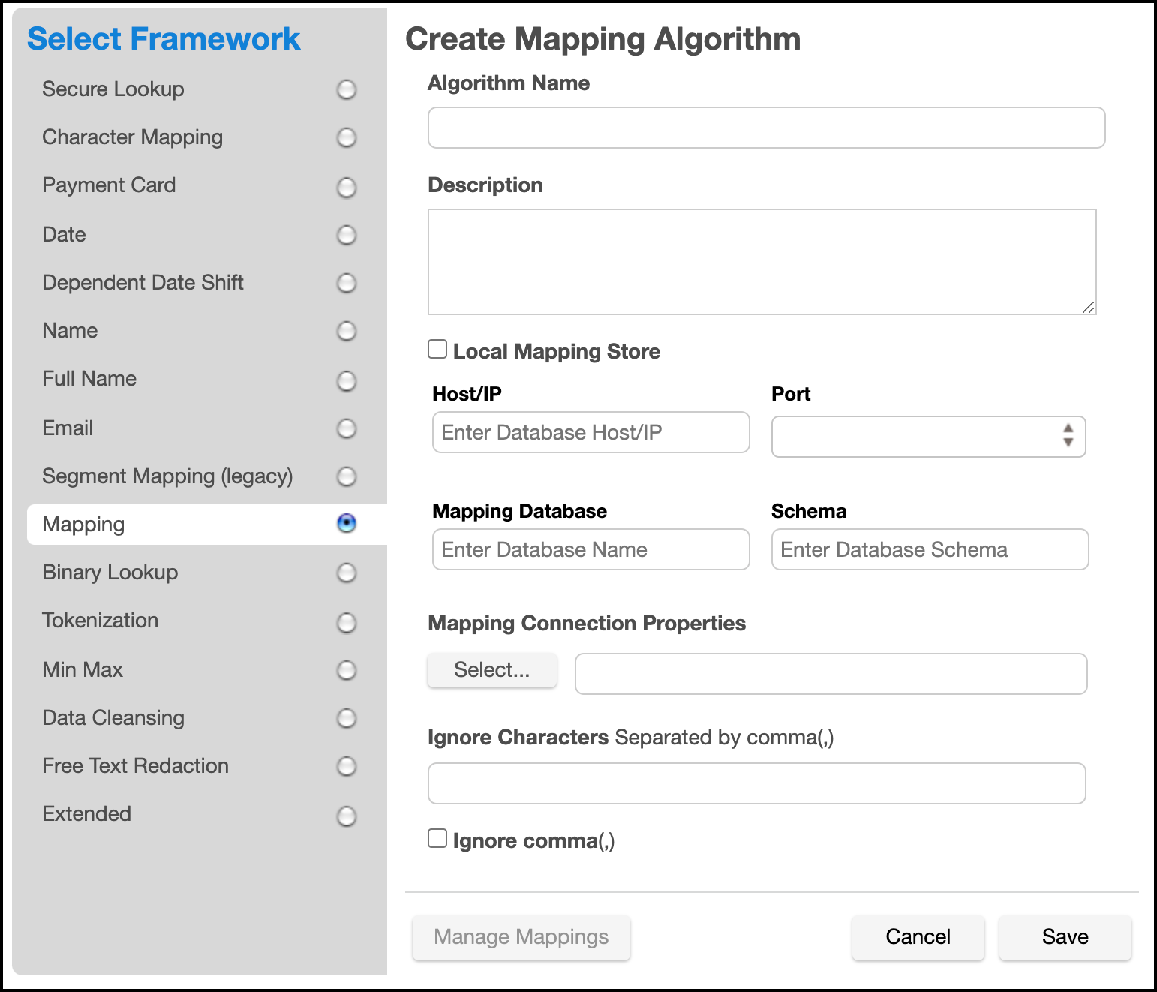The width and height of the screenshot is (1157, 992).
Task: Enable the Local Mapping Store checkbox
Action: [437, 350]
